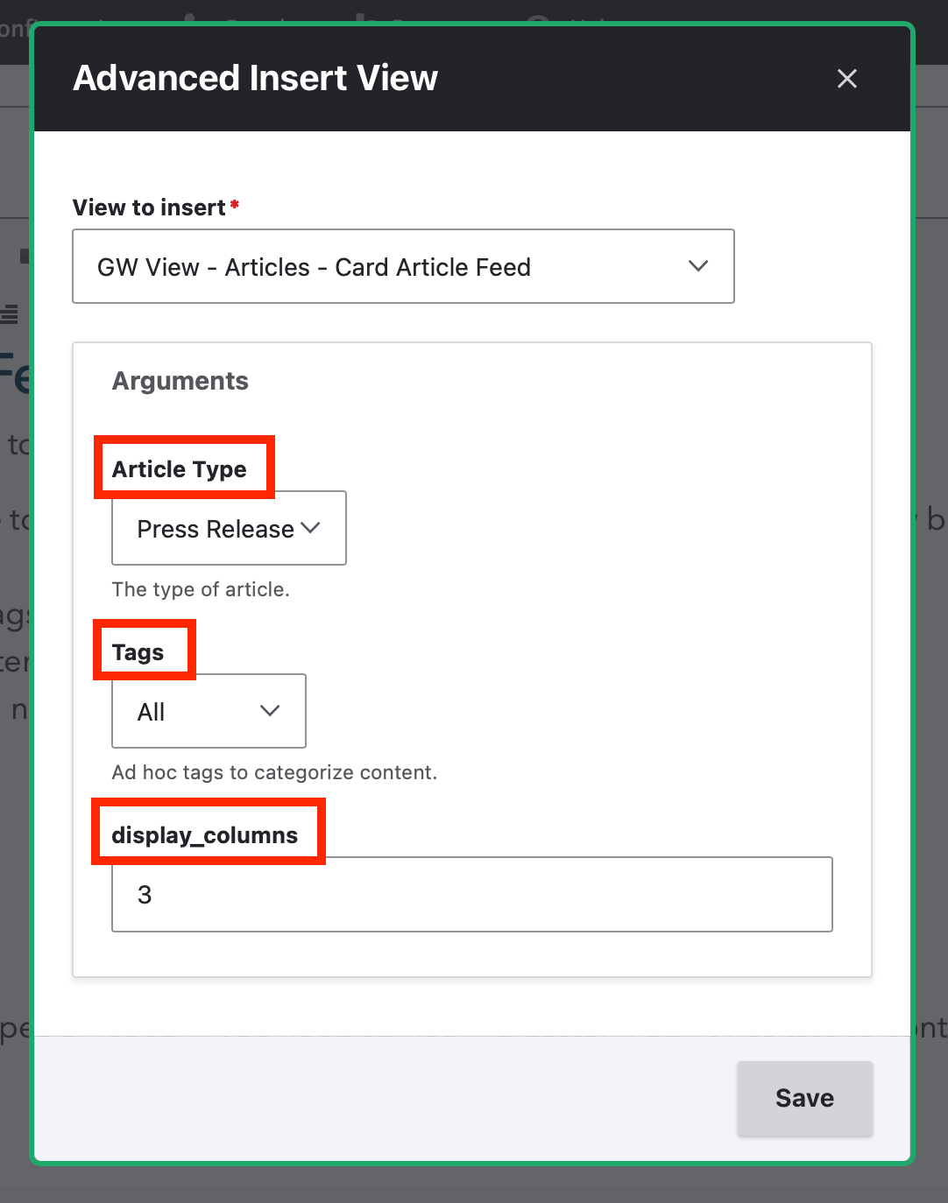Viewport: 948px width, 1203px height.
Task: Click the Arguments section heading
Action: click(180, 381)
